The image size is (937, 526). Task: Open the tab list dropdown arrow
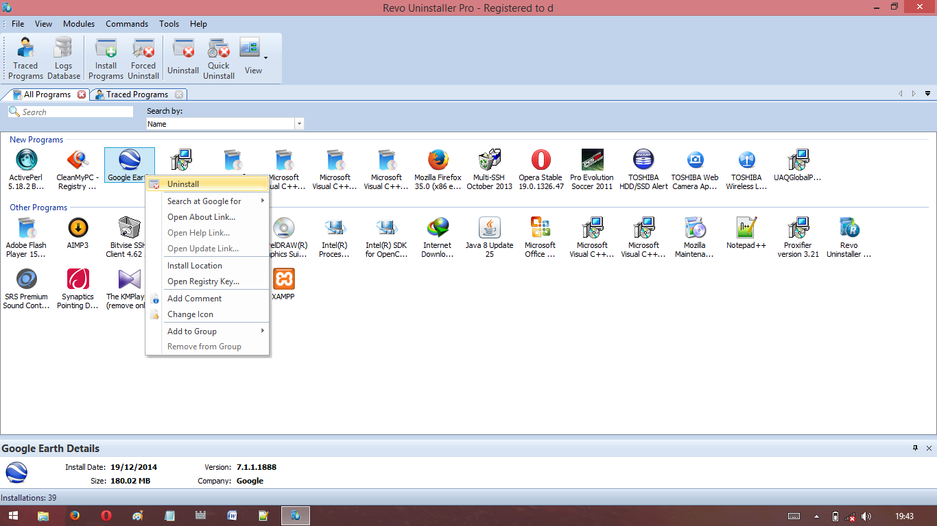click(927, 94)
